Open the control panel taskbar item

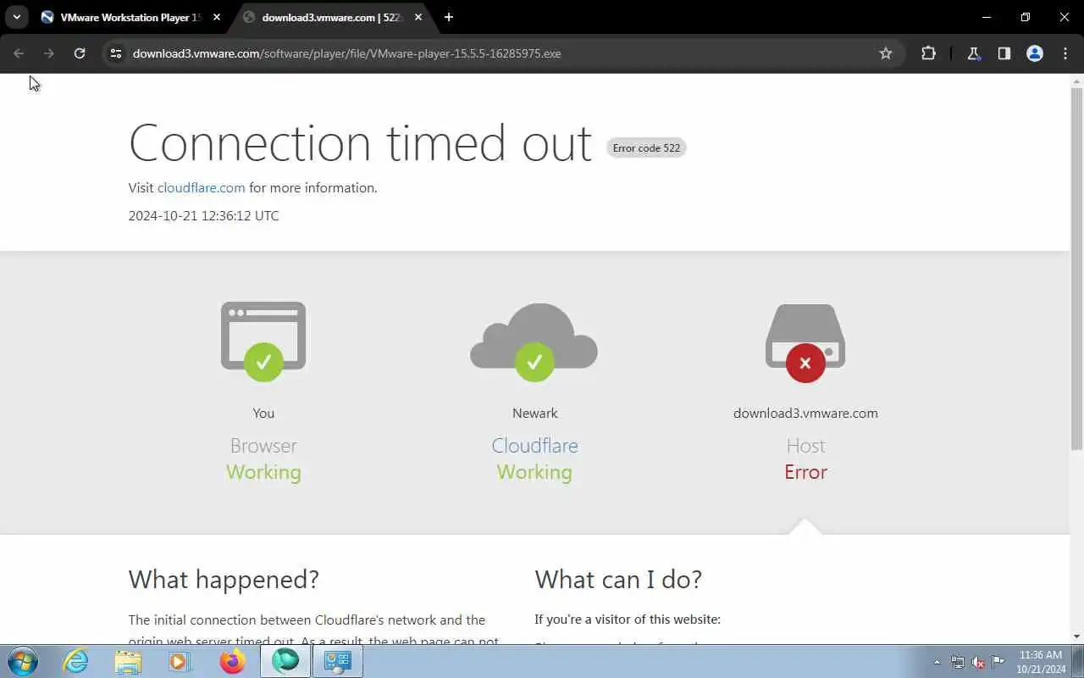pyautogui.click(x=338, y=661)
